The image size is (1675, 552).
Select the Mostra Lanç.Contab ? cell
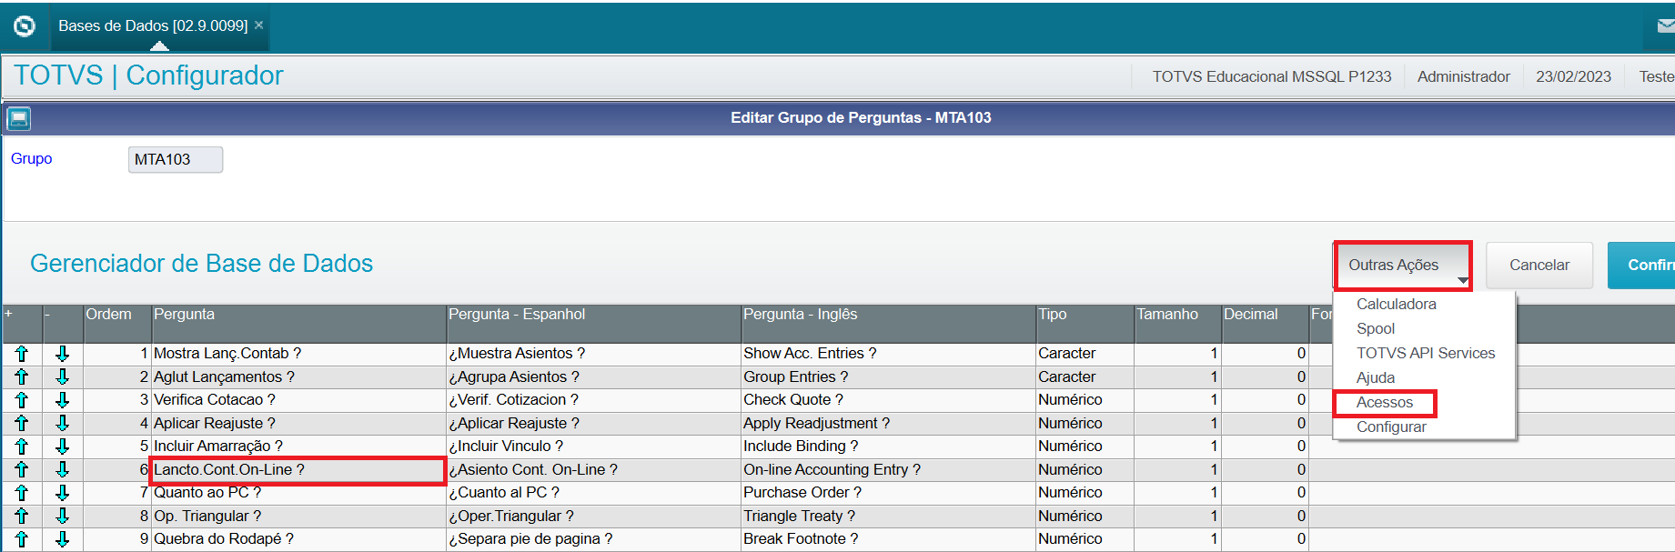(298, 354)
